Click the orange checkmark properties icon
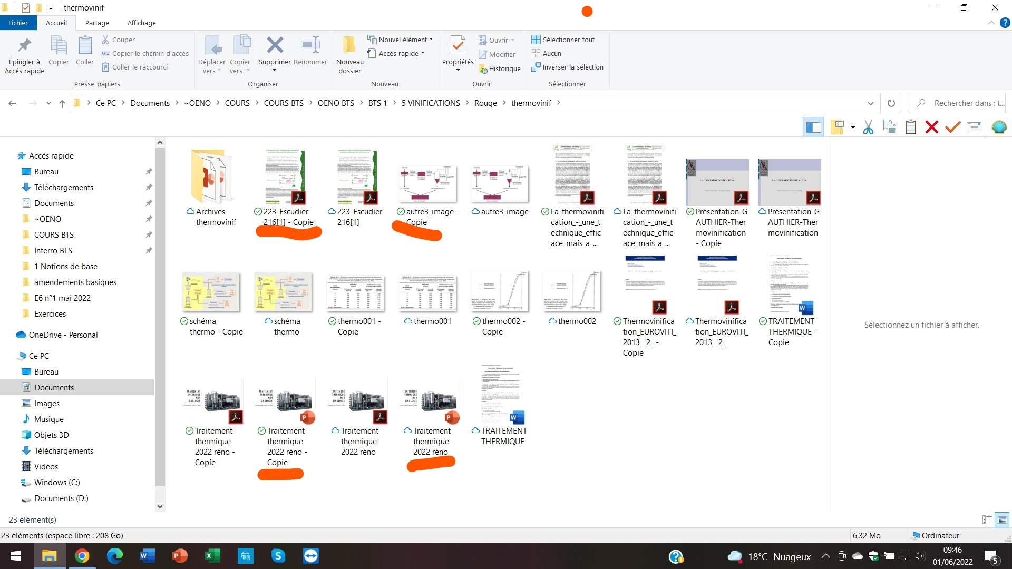 (x=952, y=127)
